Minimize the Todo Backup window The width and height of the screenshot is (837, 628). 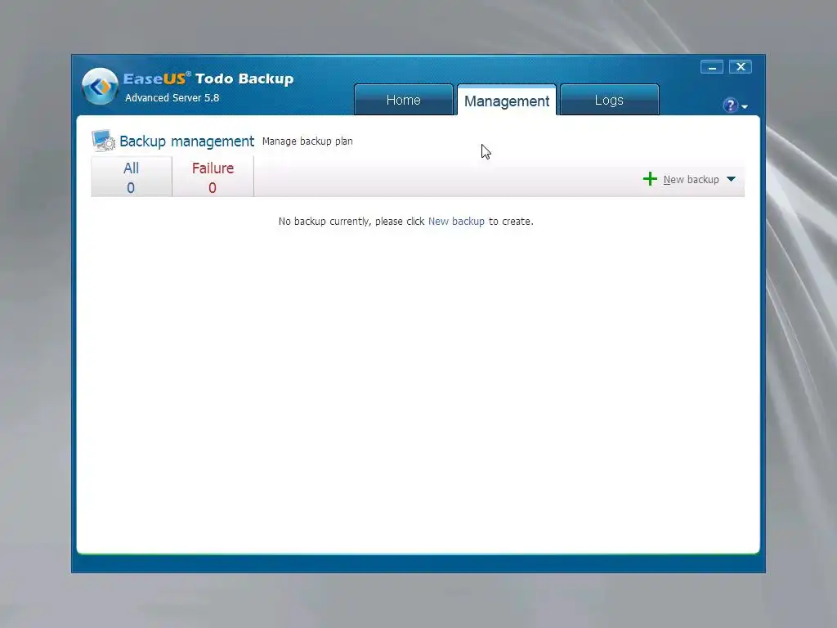pos(712,67)
